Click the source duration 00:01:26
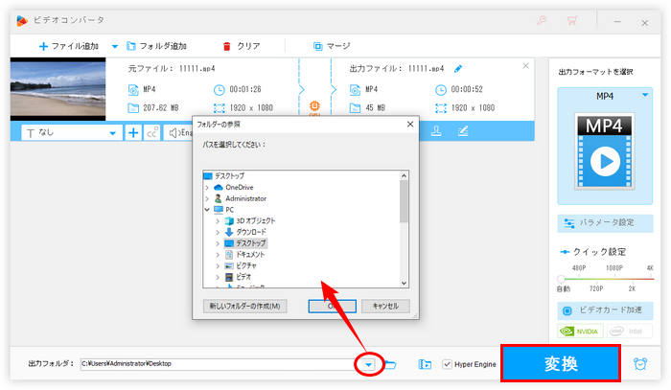The image size is (671, 390). click(x=245, y=89)
